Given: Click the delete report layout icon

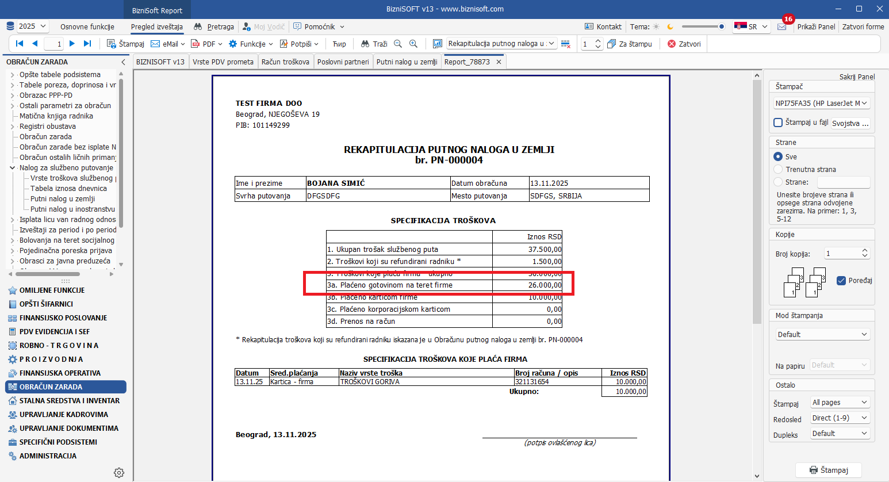Looking at the screenshot, I should [x=565, y=44].
